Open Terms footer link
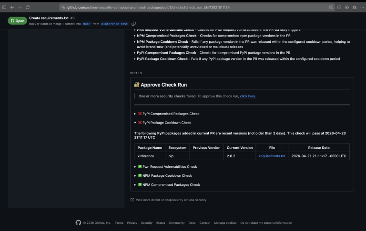Screen dimensions: 366x231 click(119, 223)
